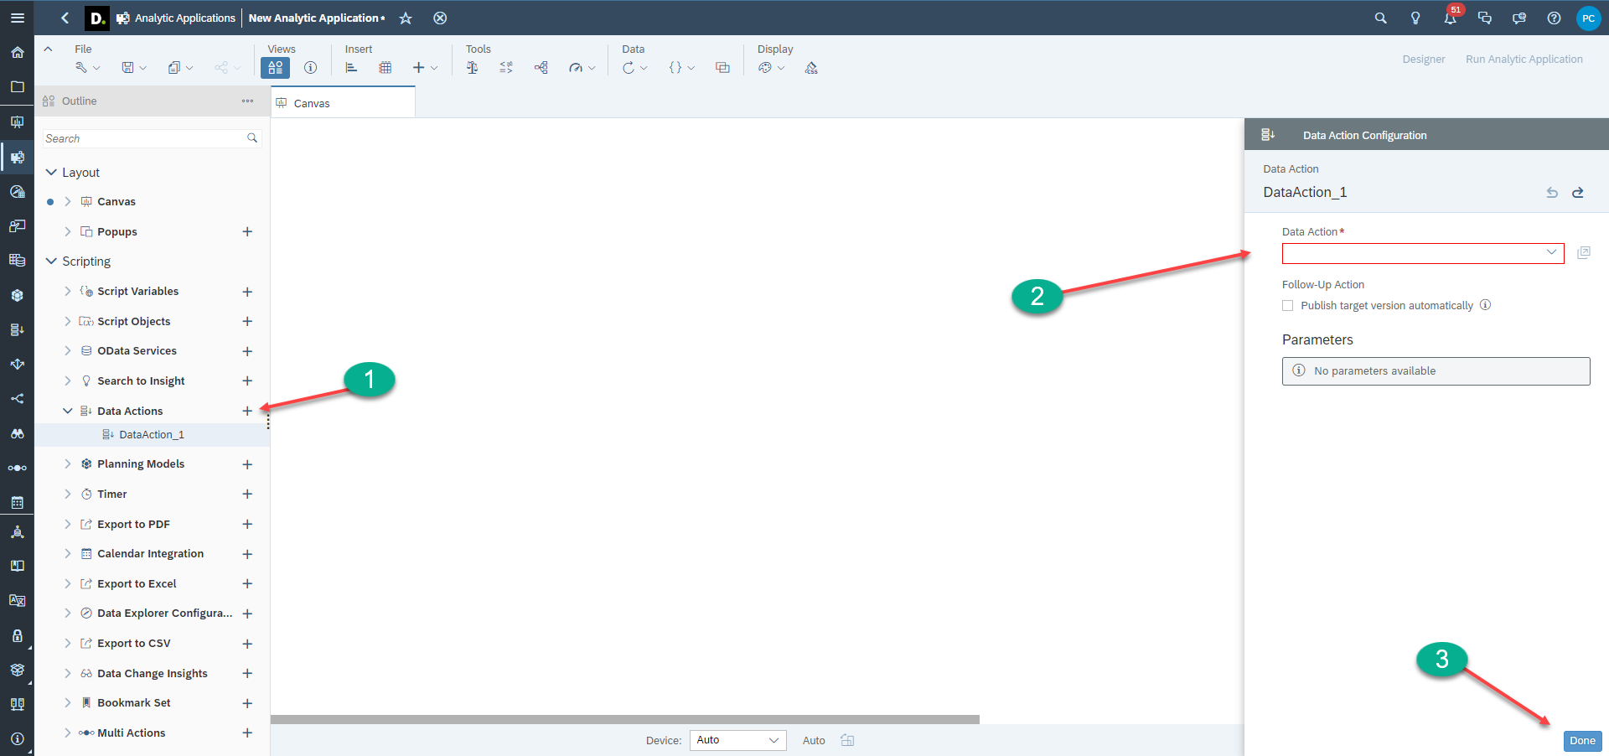This screenshot has width=1609, height=756.
Task: Enable Publish target version automatically checkbox
Action: (x=1288, y=306)
